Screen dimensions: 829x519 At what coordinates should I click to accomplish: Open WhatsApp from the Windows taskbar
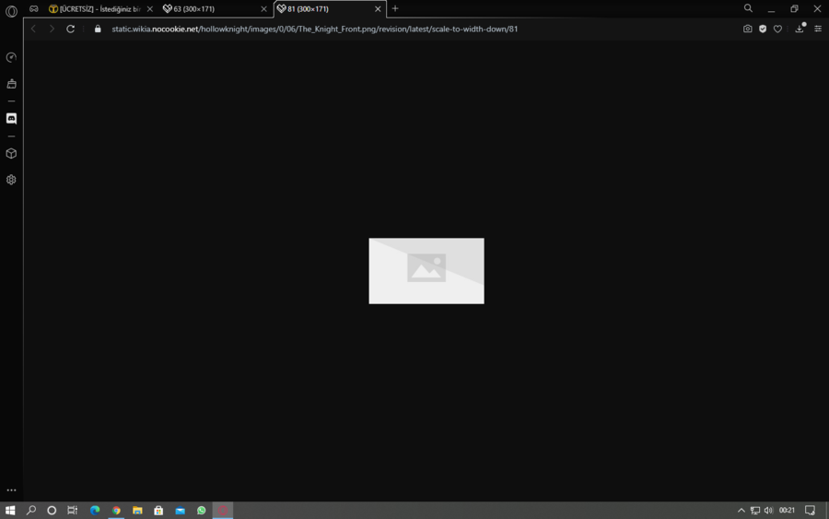click(202, 511)
